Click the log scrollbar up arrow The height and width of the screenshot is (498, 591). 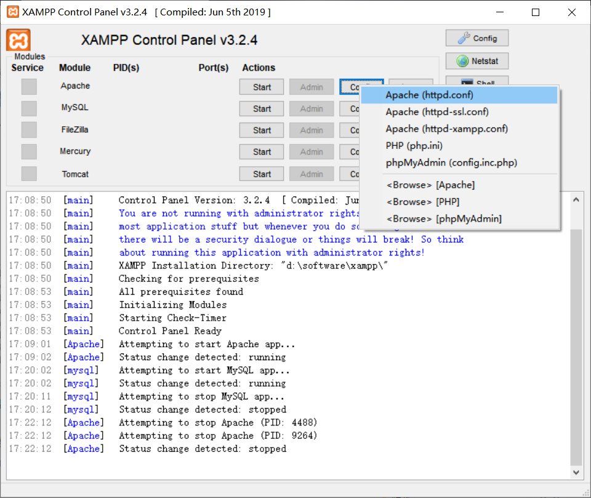[x=576, y=200]
